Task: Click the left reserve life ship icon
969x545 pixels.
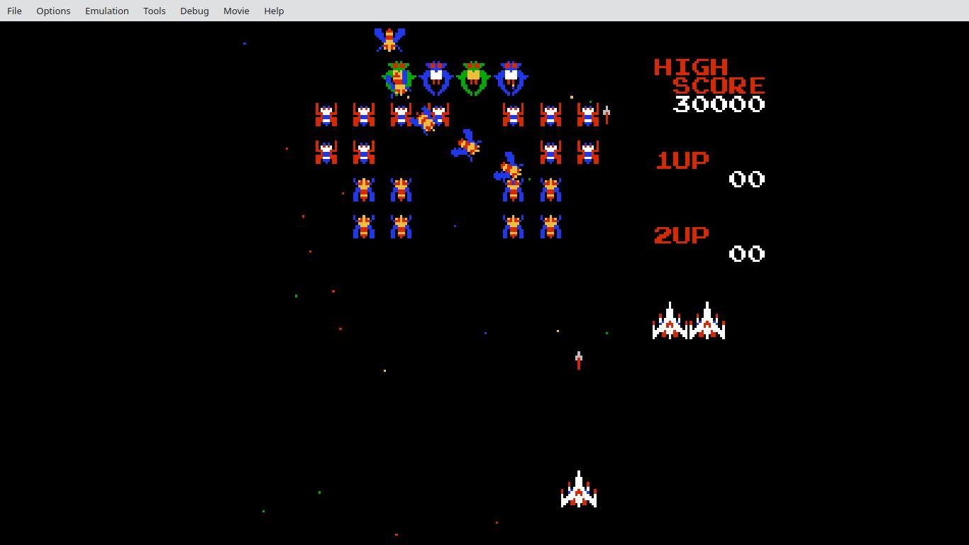Action: pyautogui.click(x=670, y=321)
